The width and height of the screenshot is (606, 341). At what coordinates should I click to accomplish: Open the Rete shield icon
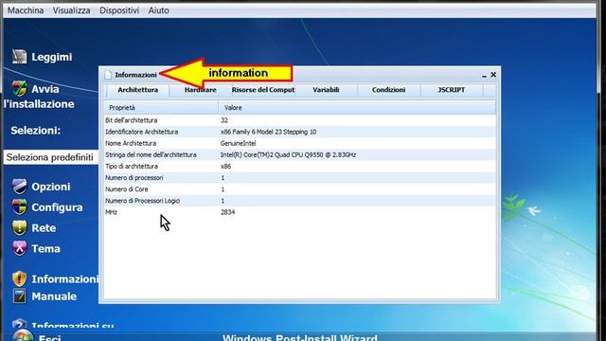pyautogui.click(x=19, y=227)
